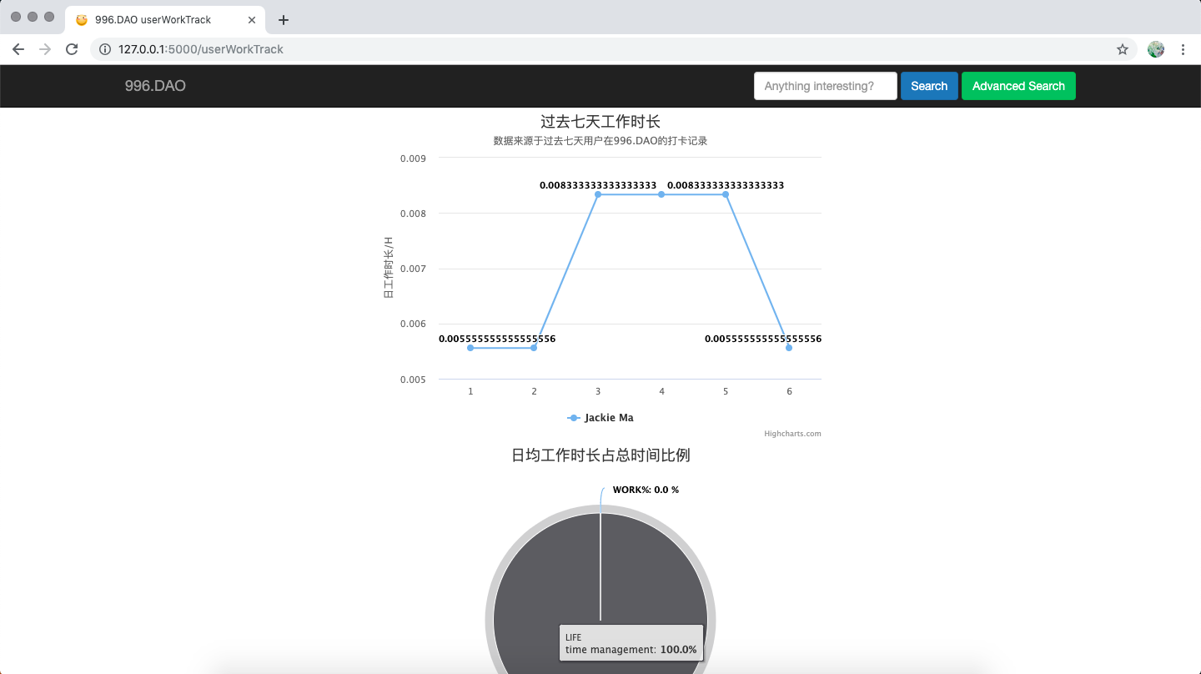Click the y-axis label 0.005
Screen dimensions: 1201x674
coord(413,380)
